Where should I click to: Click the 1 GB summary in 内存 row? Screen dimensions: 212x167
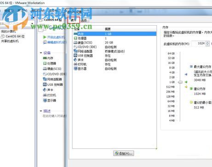point(108,34)
